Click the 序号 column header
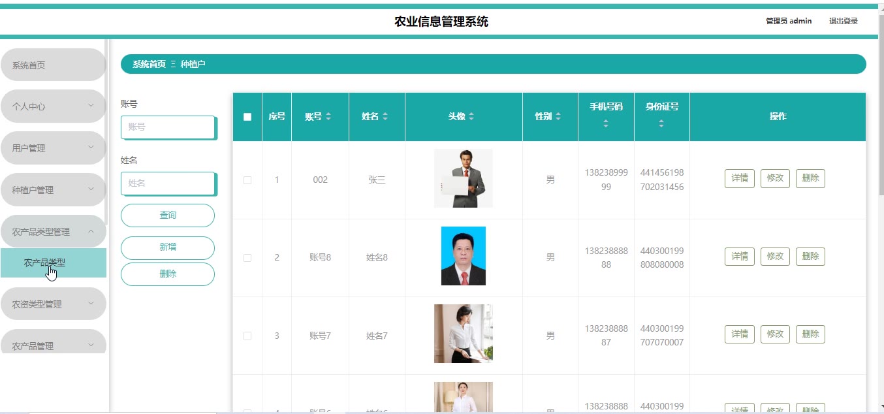This screenshot has width=884, height=414. [x=277, y=117]
